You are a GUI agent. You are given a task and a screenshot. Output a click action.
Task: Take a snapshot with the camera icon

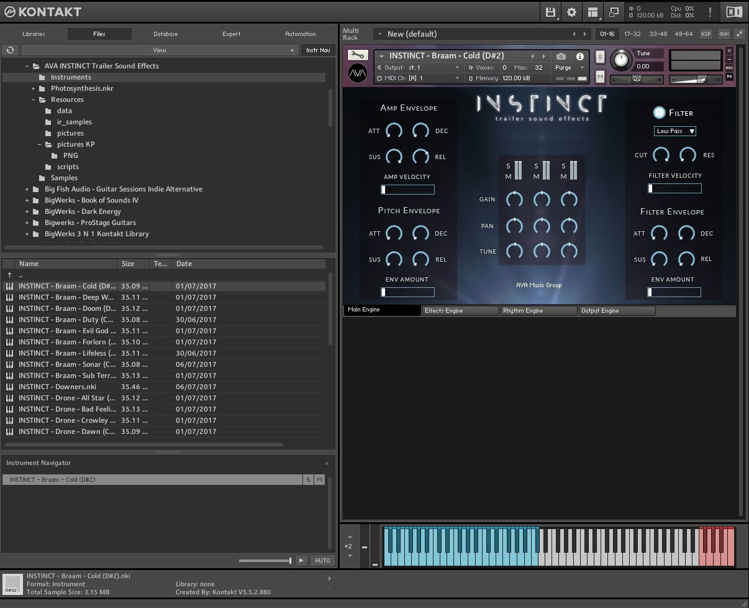coord(561,57)
